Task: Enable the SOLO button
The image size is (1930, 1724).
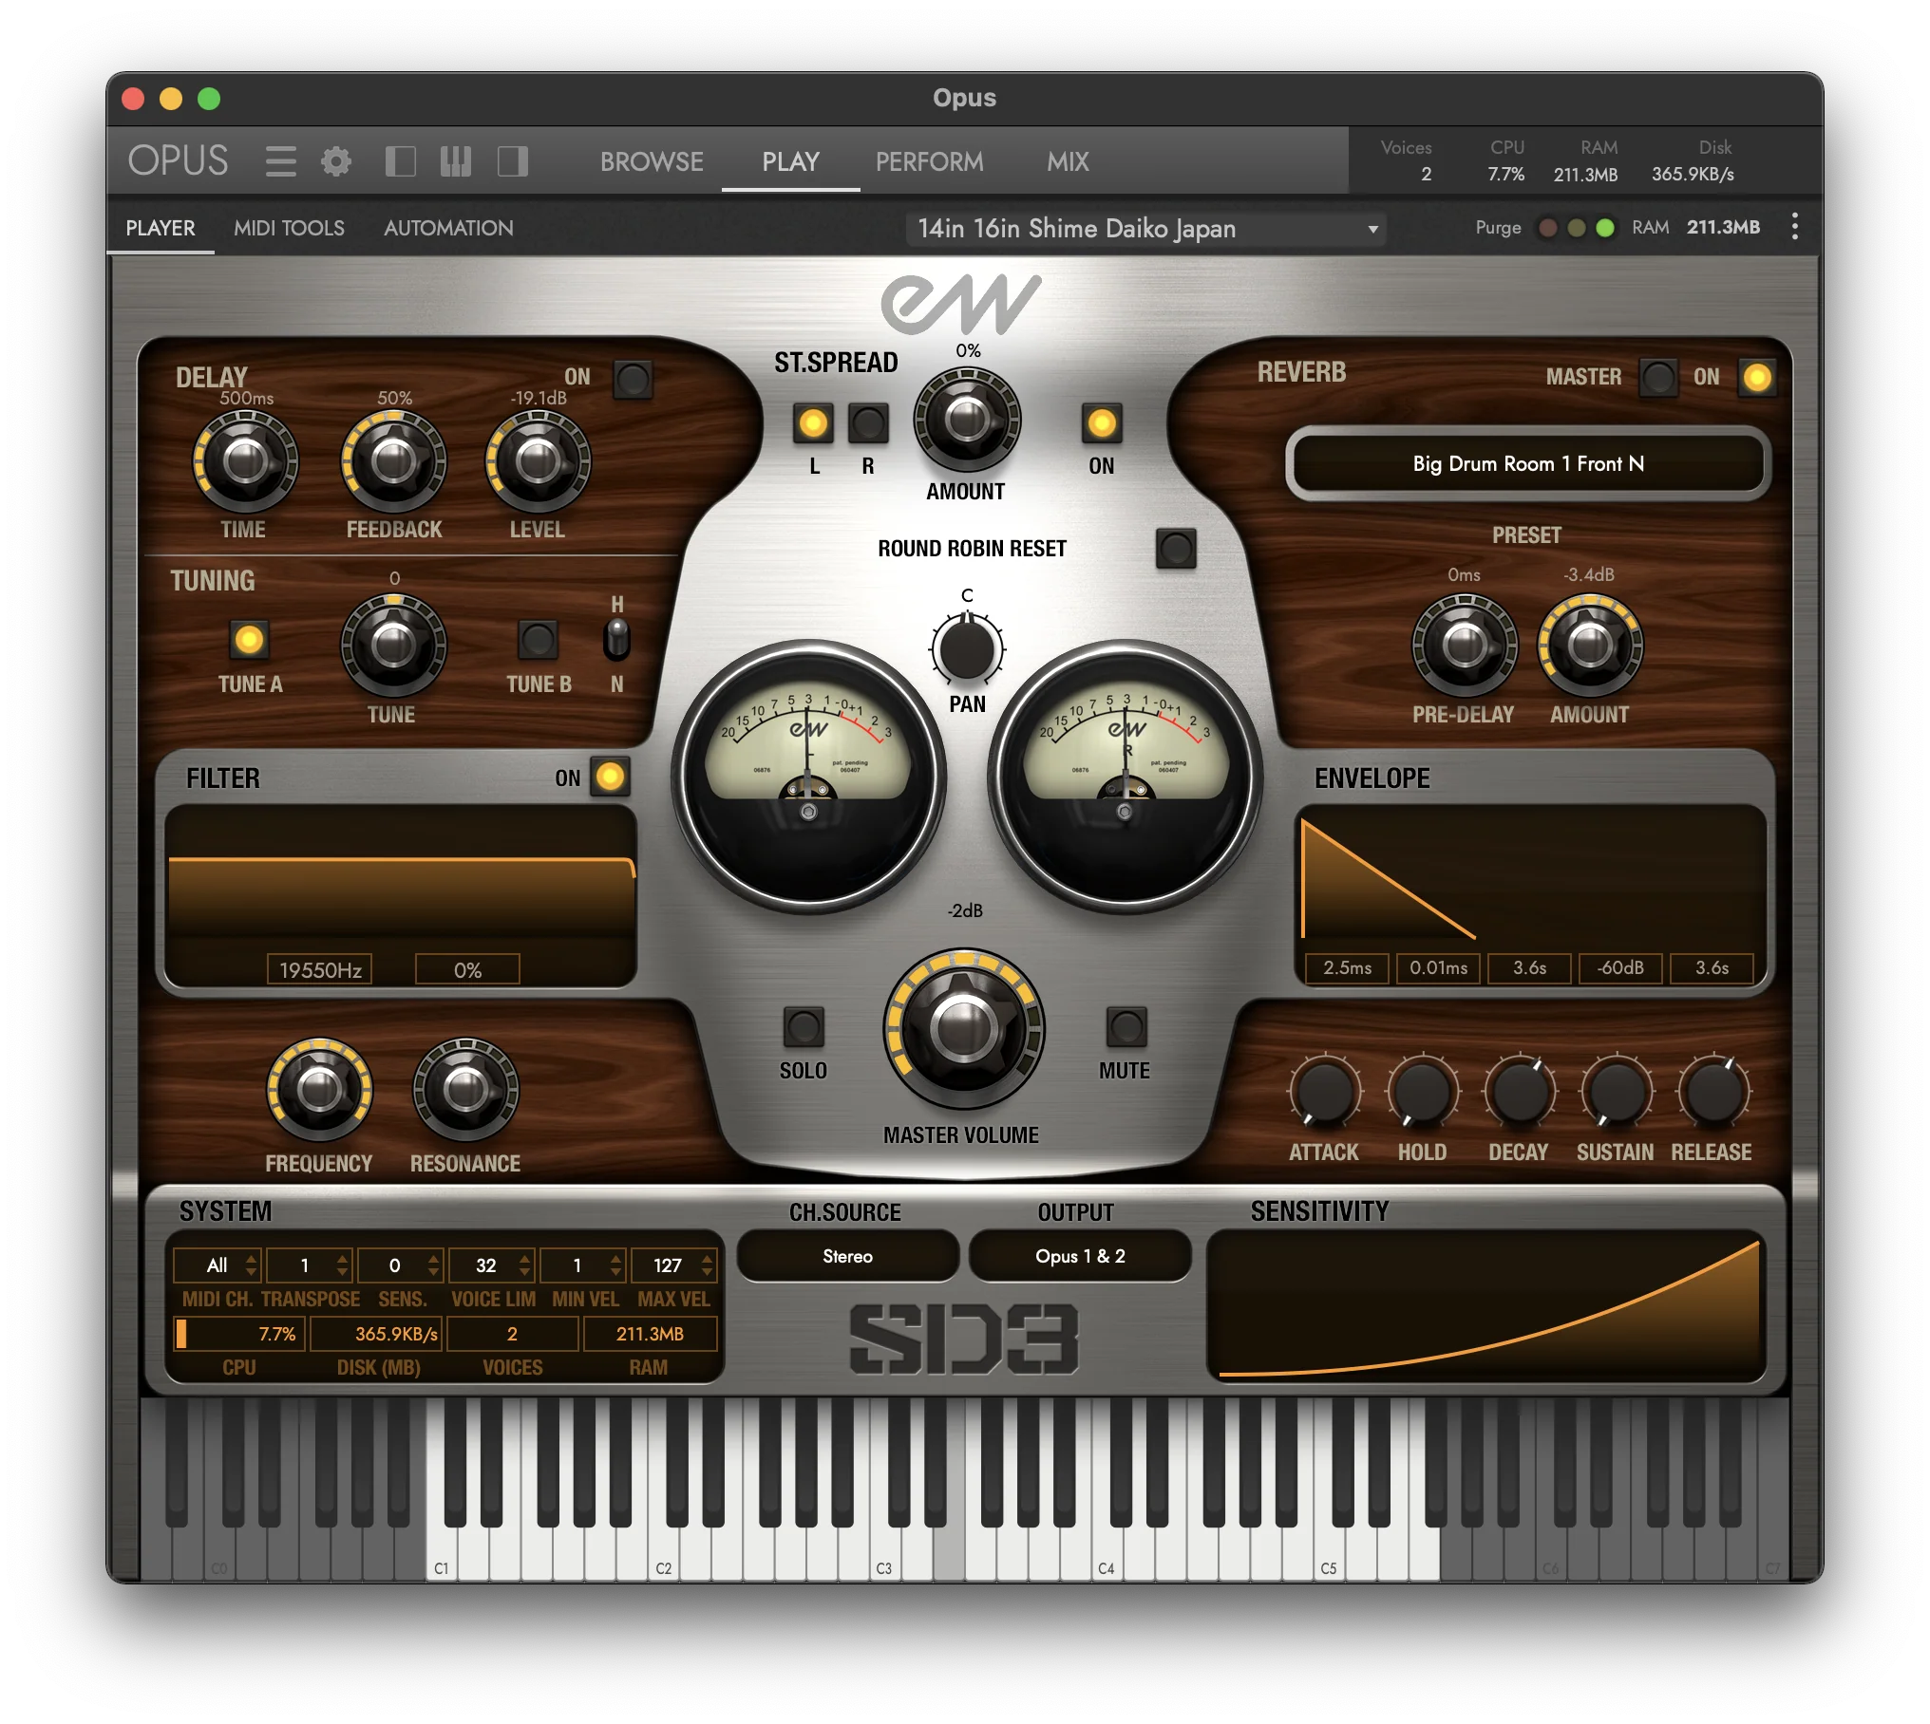Action: (804, 1027)
